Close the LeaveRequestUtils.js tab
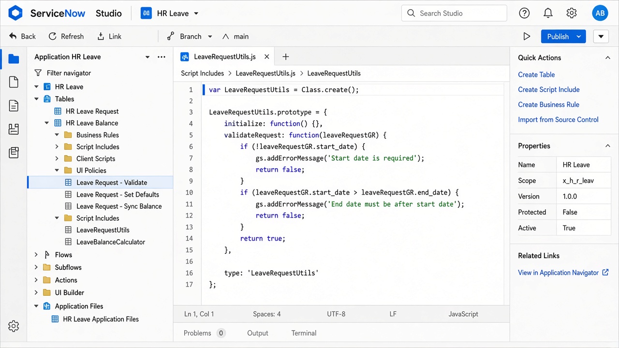 pos(266,57)
